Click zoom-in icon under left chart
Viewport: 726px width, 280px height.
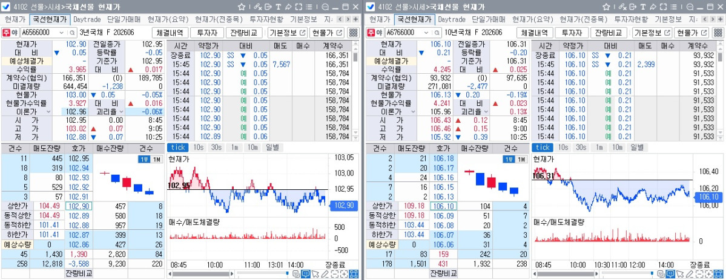(x=344, y=273)
